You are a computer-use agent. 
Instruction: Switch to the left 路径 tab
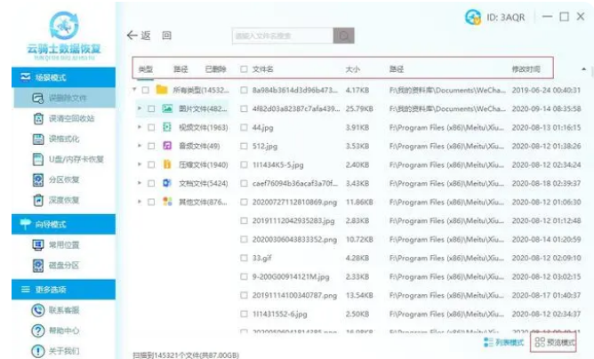(x=181, y=69)
